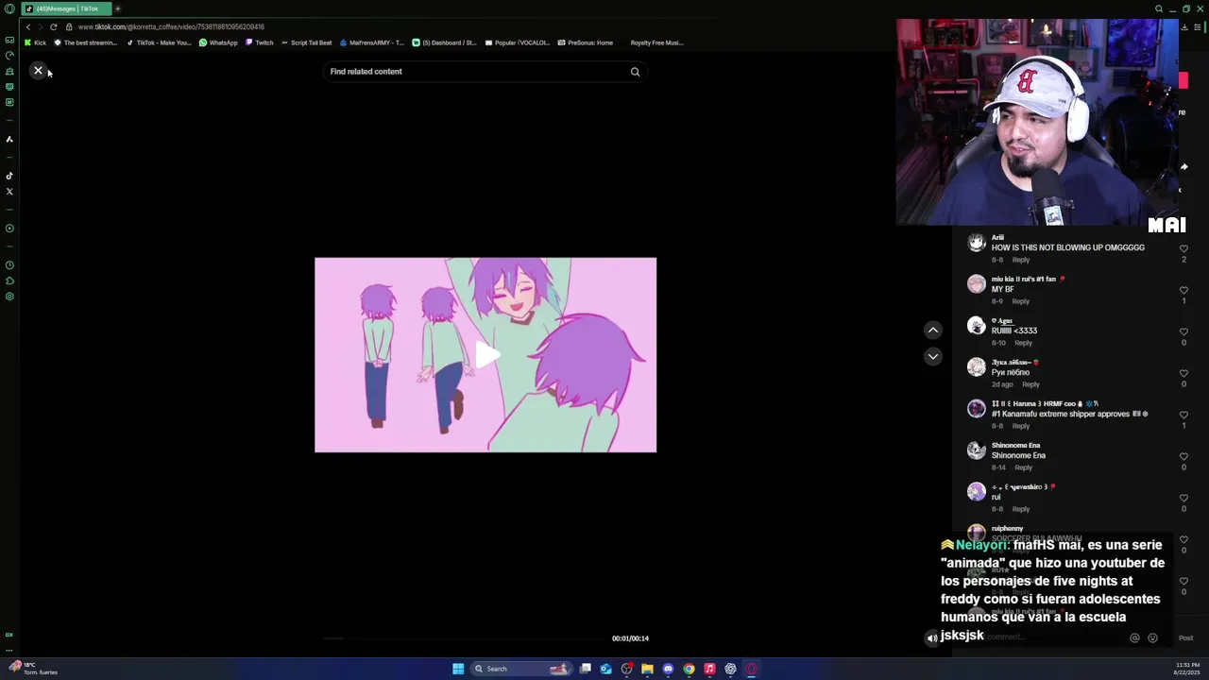
Task: Open the WhatsApp bookmark
Action: [218, 42]
